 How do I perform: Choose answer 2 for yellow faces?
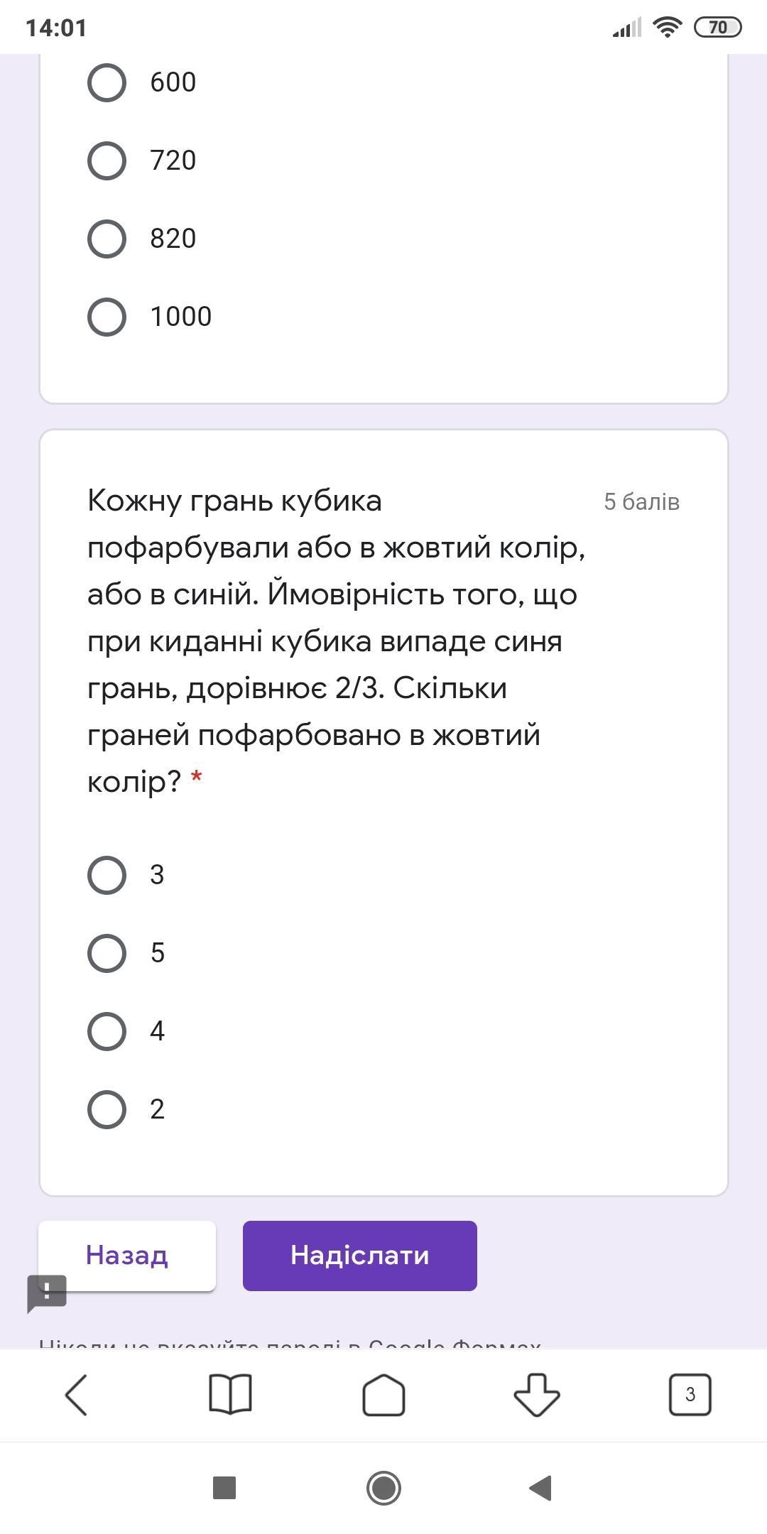[107, 1109]
